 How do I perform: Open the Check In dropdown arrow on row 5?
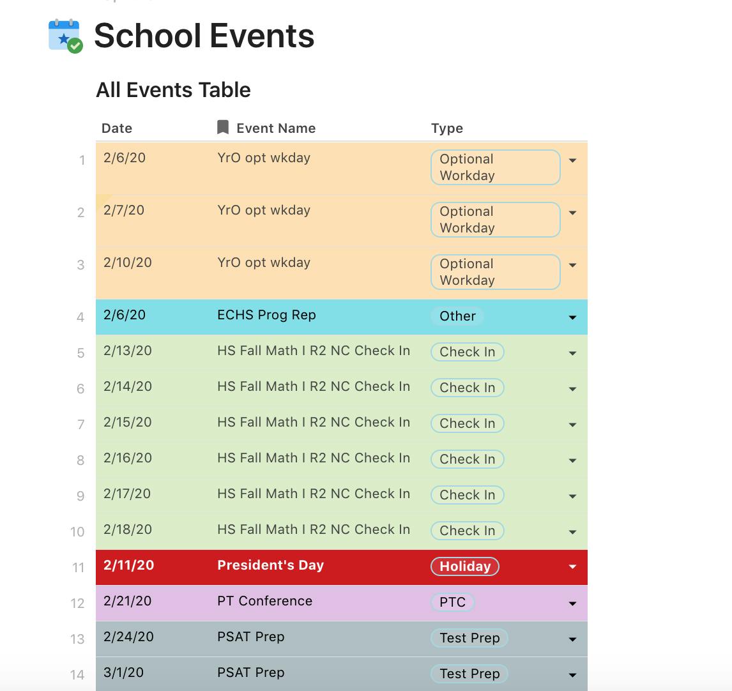pos(572,353)
